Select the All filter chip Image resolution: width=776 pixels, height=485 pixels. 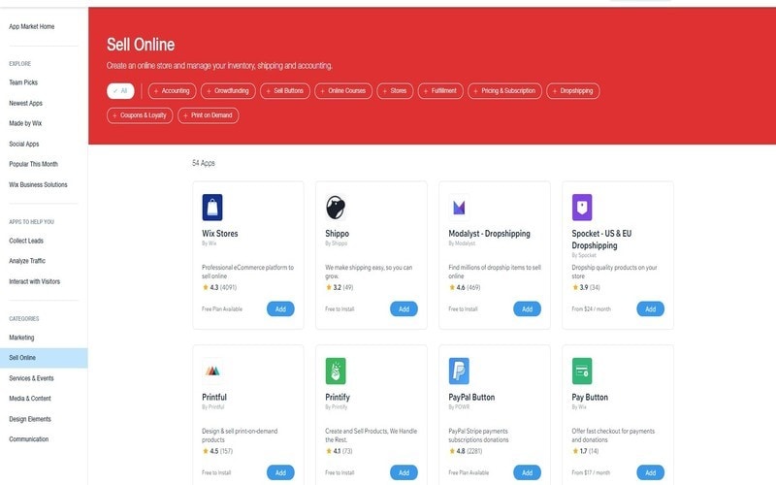120,90
